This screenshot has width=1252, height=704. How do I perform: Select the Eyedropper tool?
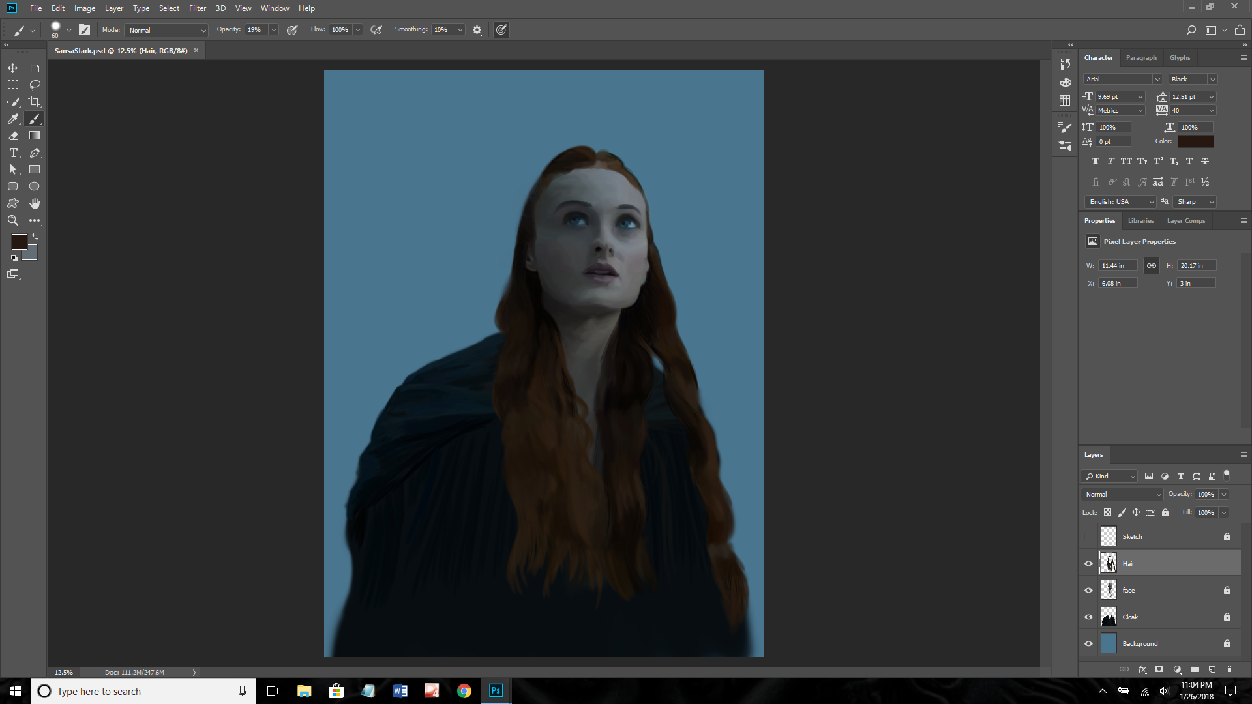click(12, 119)
